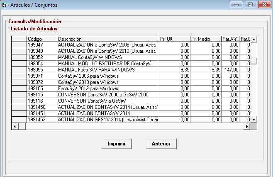Click the horizontal scroll right arrow
273x177 pixels.
coord(247,126)
